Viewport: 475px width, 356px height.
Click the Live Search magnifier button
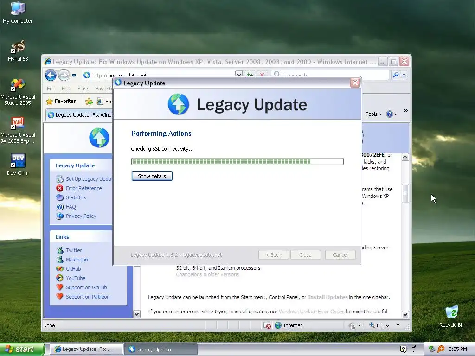point(396,75)
